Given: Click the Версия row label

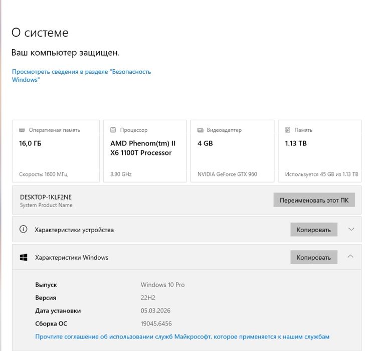Looking at the screenshot, I should [46, 297].
